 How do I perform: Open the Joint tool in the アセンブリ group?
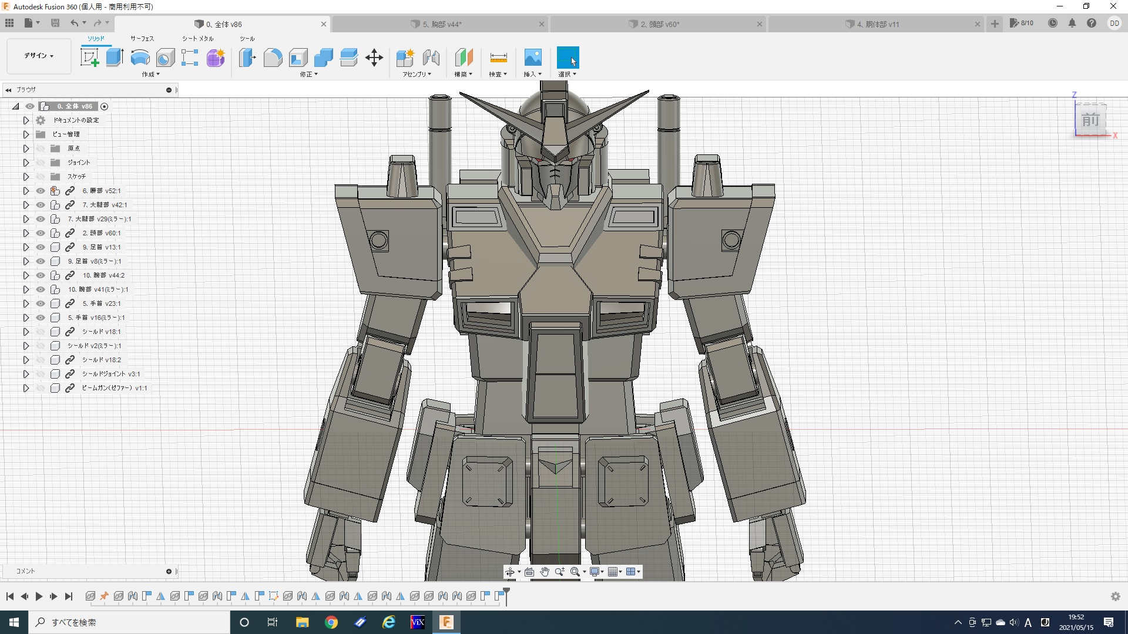(x=431, y=58)
